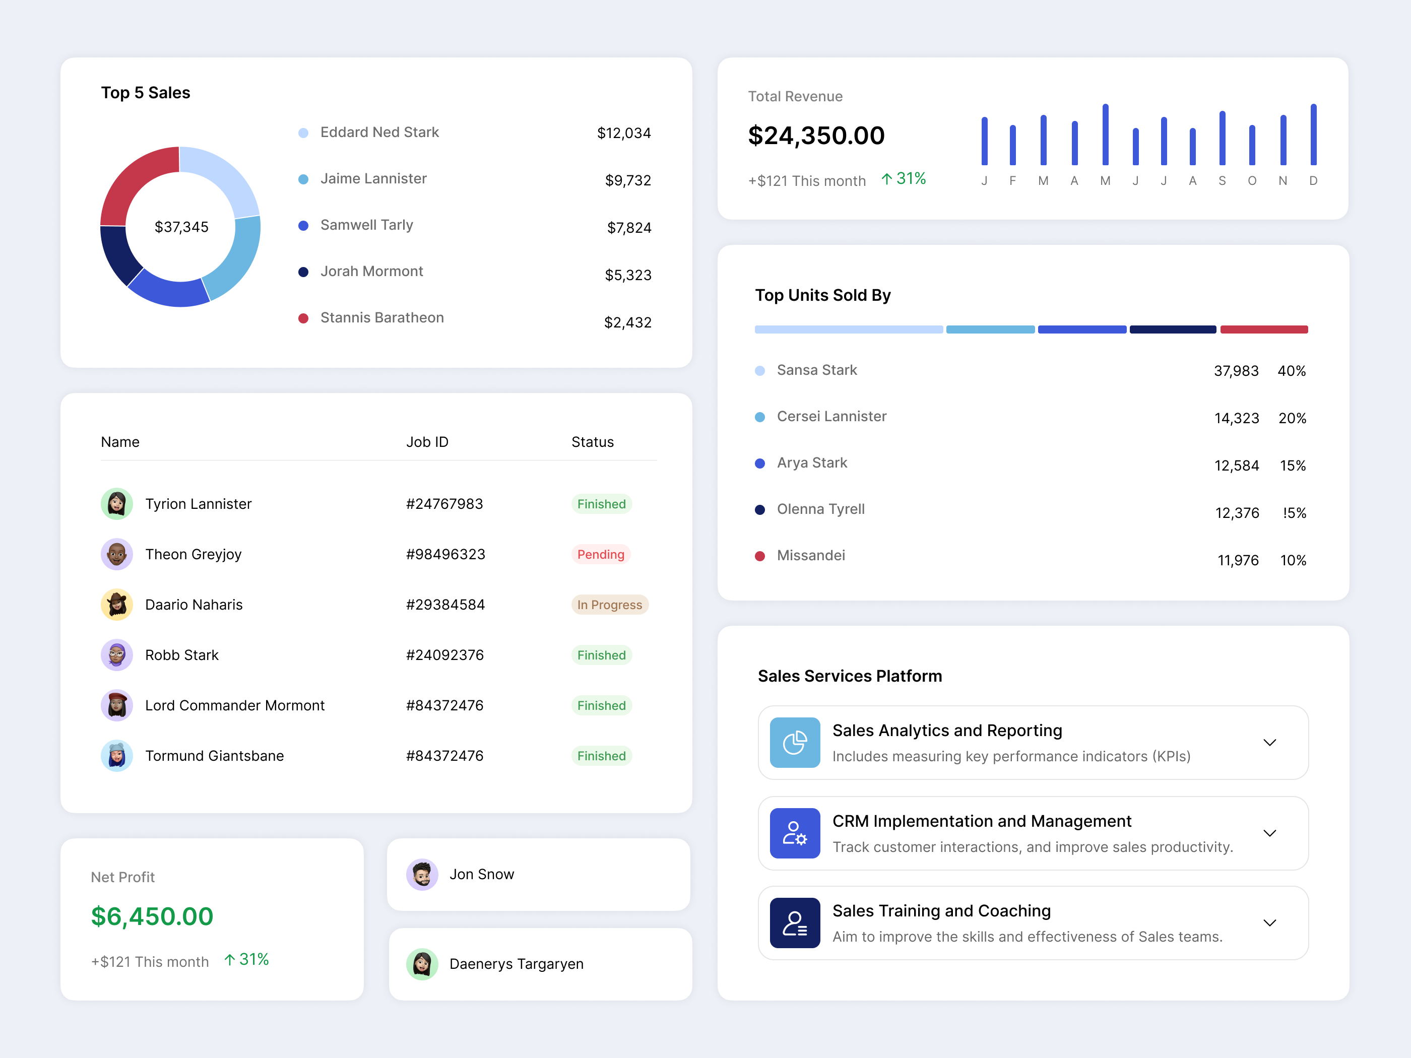Click the CRM Implementation settings icon
1411x1058 pixels.
click(795, 833)
